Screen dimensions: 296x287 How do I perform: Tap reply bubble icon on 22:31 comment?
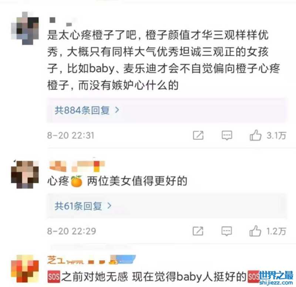(227, 135)
